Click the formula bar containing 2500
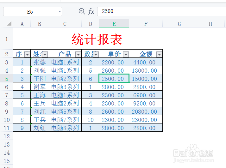 [161, 11]
